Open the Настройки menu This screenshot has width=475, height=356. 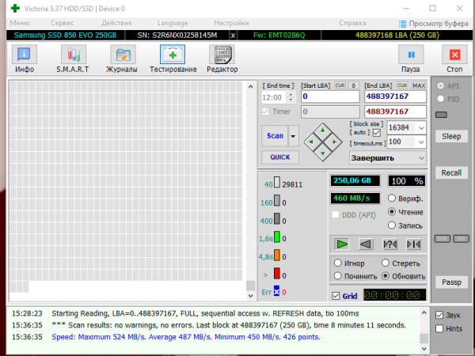point(230,23)
